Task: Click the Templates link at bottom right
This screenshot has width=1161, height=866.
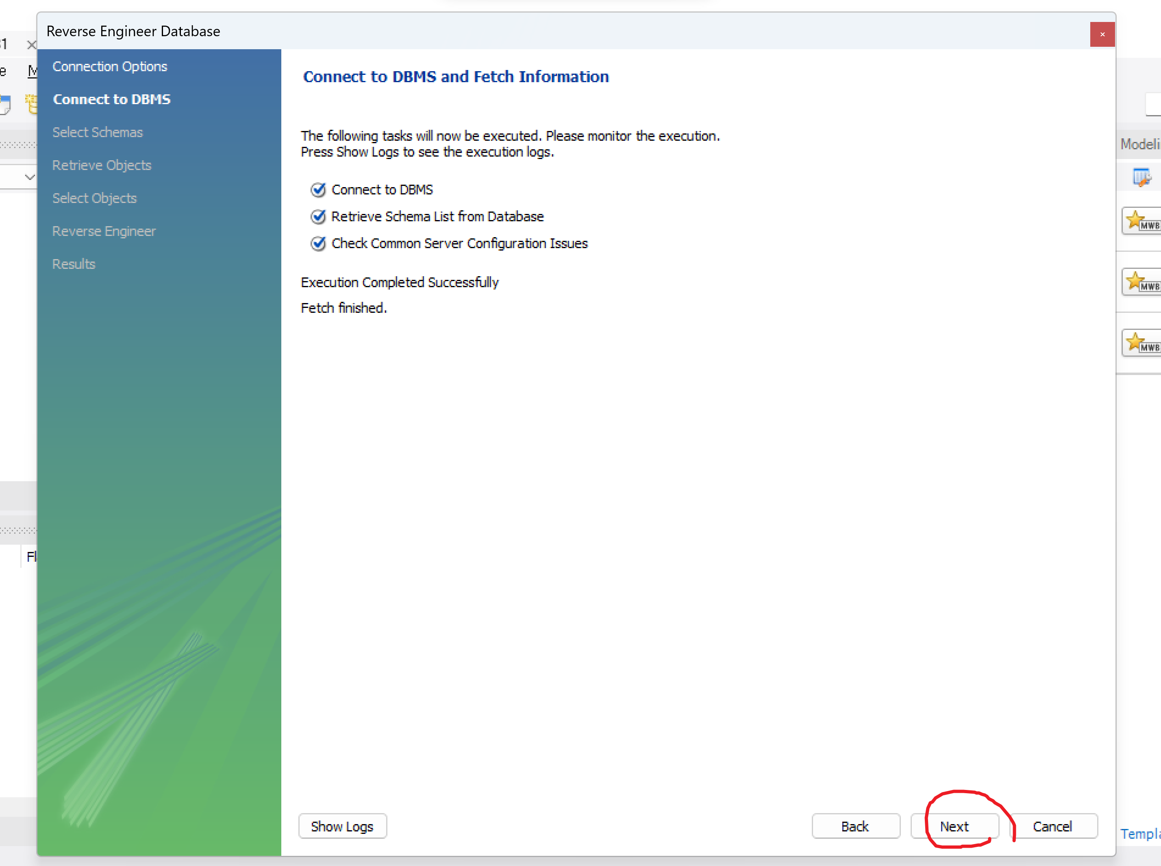Action: point(1140,833)
